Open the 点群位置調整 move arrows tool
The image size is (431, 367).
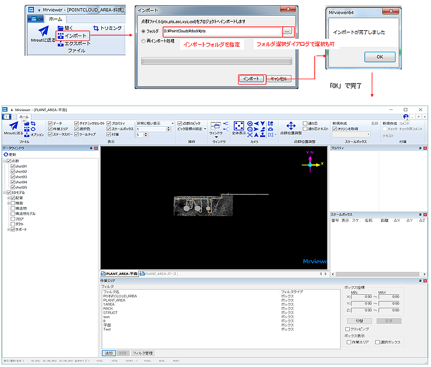pos(291,126)
